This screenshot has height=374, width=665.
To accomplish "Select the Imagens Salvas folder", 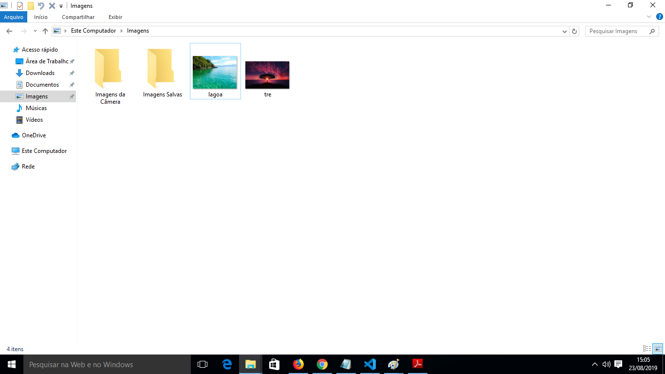I will (x=163, y=72).
